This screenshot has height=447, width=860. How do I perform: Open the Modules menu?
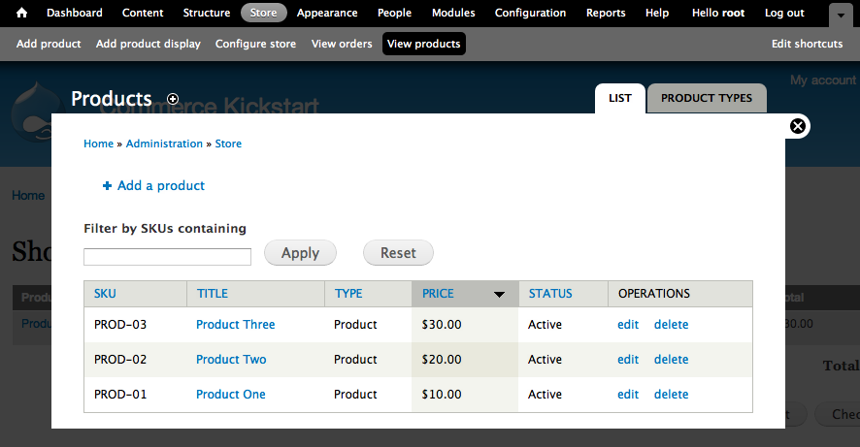click(x=453, y=13)
